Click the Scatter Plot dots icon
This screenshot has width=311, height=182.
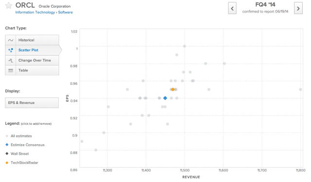(x=11, y=50)
